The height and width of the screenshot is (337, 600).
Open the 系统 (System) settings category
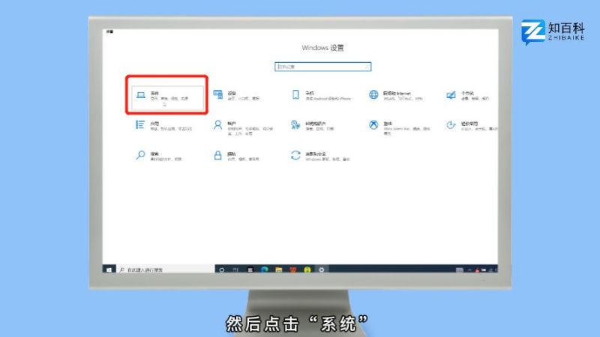point(167,98)
